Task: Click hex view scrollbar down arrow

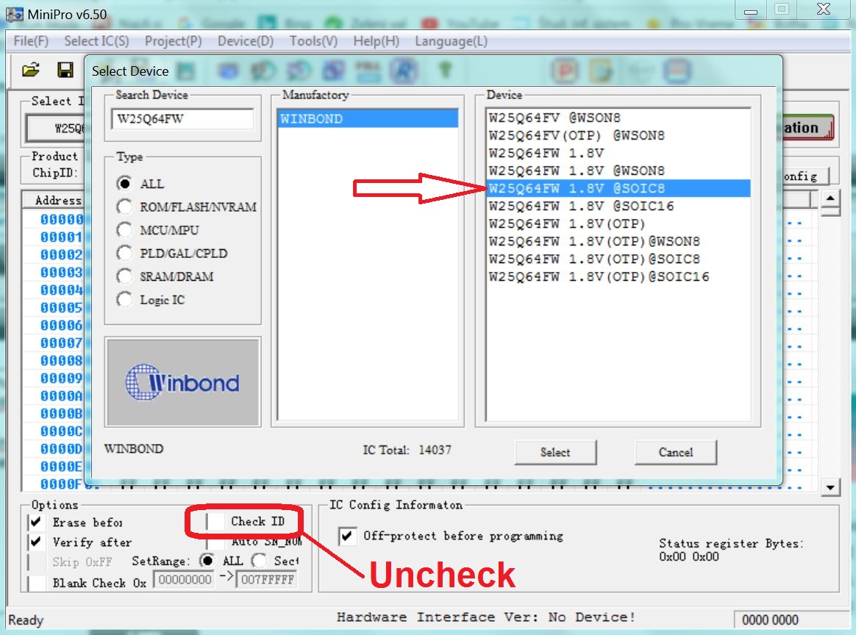Action: (830, 487)
